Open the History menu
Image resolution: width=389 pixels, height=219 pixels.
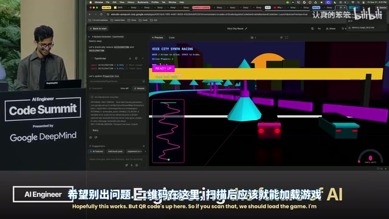tap(131, 2)
